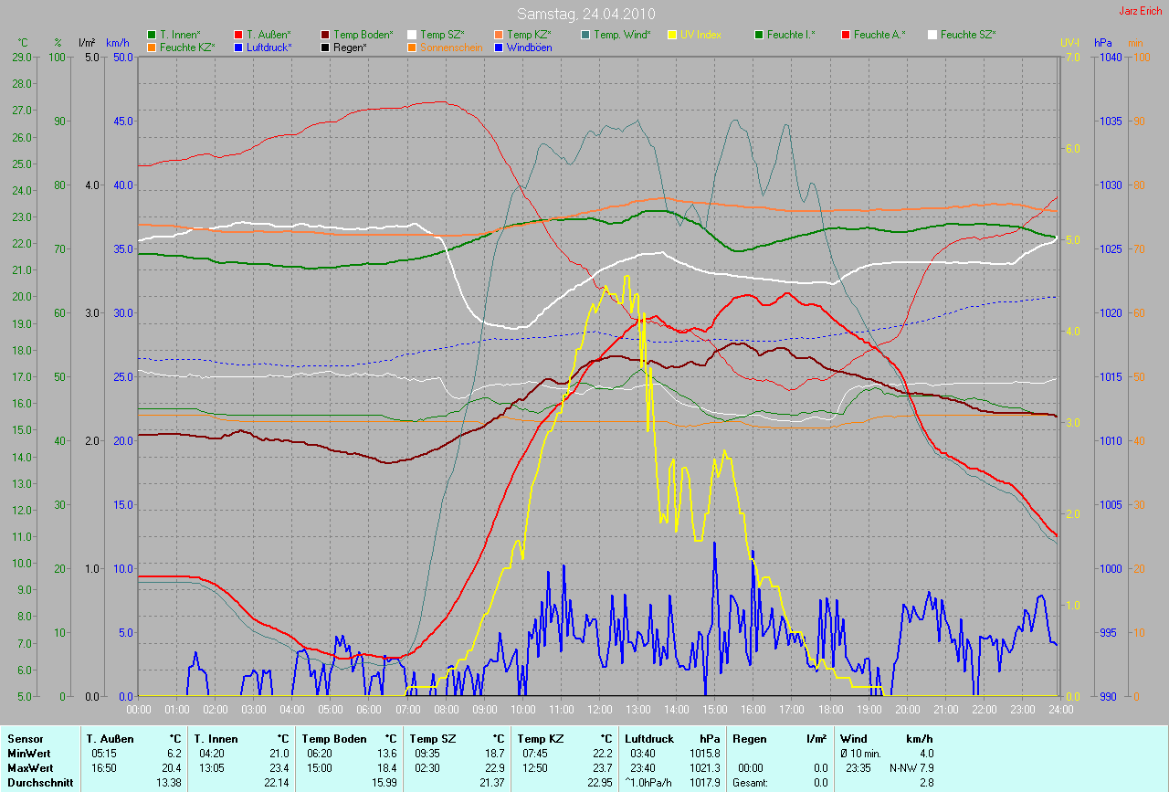This screenshot has height=792, width=1169.
Task: Click the yellow UV Index legend swatch
Action: [672, 35]
